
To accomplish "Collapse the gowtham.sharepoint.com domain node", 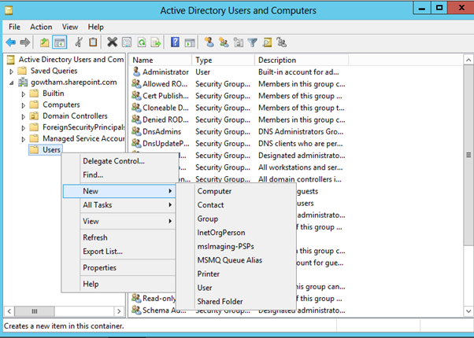I will click(11, 83).
